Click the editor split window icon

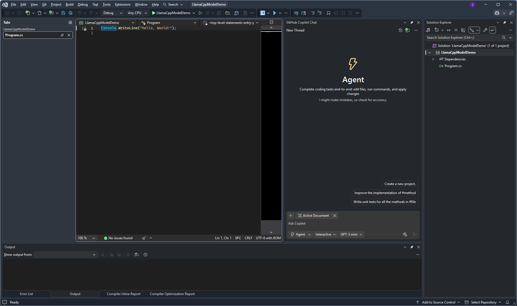pyautogui.click(x=271, y=22)
